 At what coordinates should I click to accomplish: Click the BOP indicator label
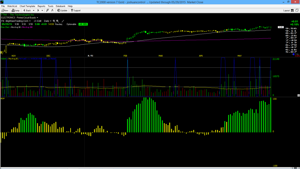pyautogui.click(x=3, y=99)
